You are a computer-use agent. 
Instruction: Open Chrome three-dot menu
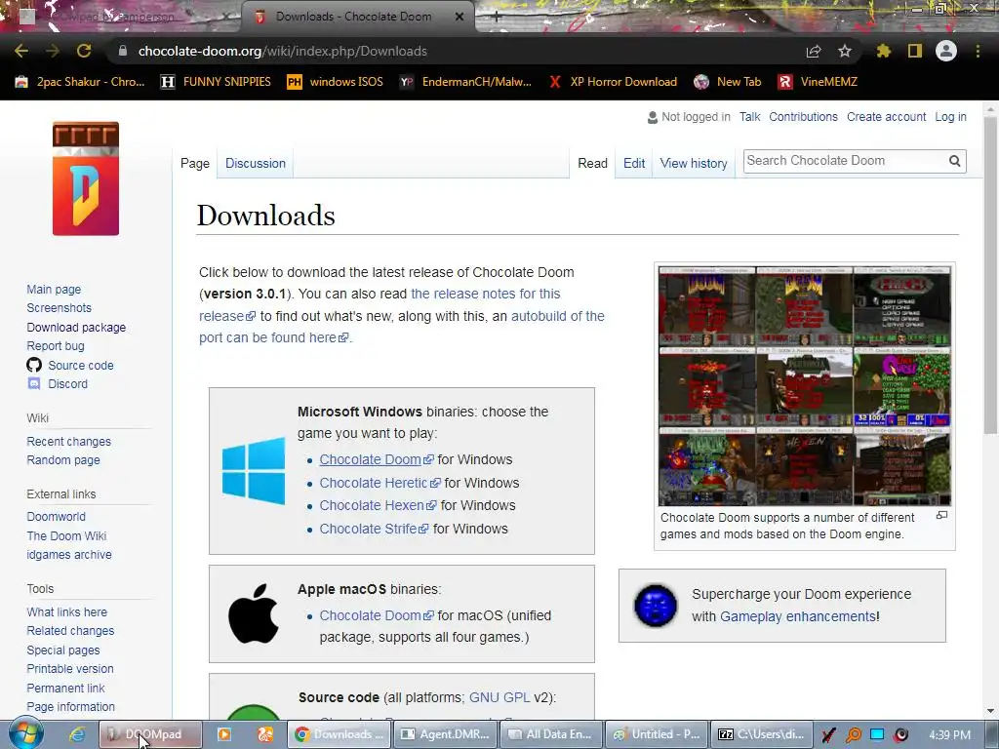pyautogui.click(x=978, y=51)
